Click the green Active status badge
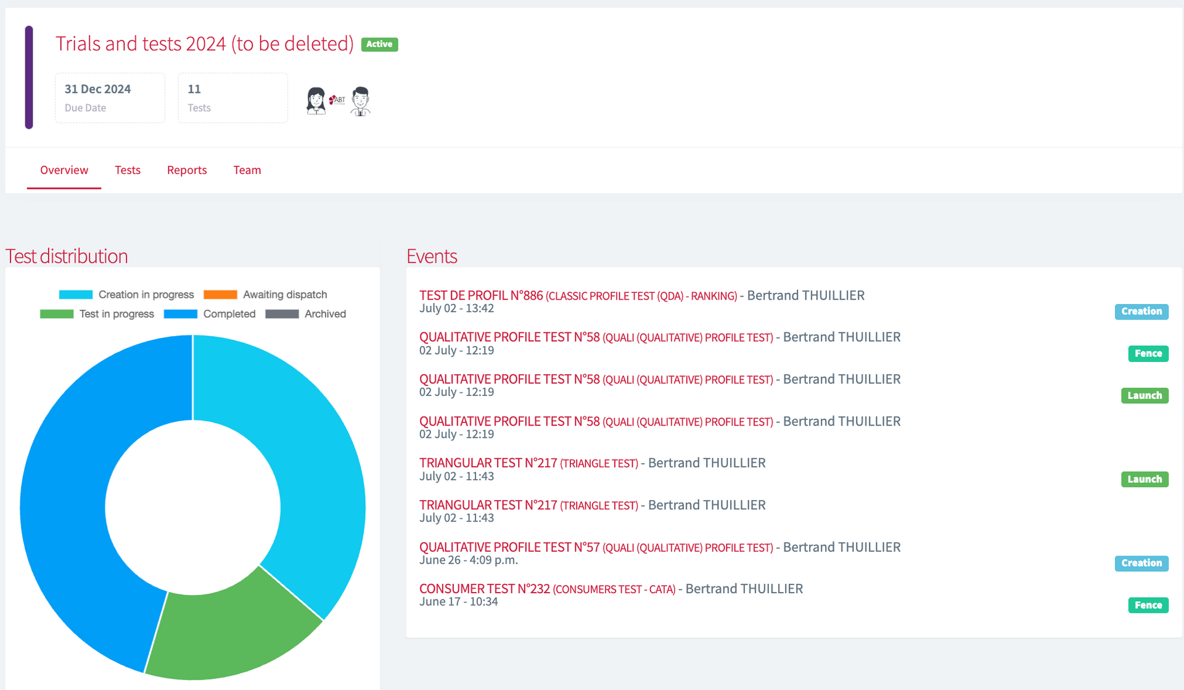Screen dimensions: 1184x690 coord(379,44)
